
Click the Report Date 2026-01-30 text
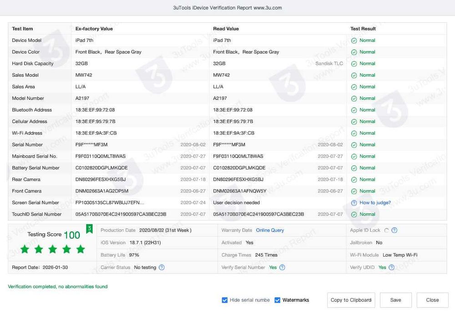[x=40, y=267]
